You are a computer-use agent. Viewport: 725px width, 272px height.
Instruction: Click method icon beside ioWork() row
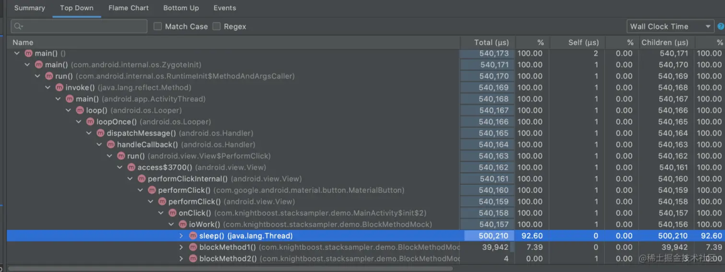click(x=183, y=224)
